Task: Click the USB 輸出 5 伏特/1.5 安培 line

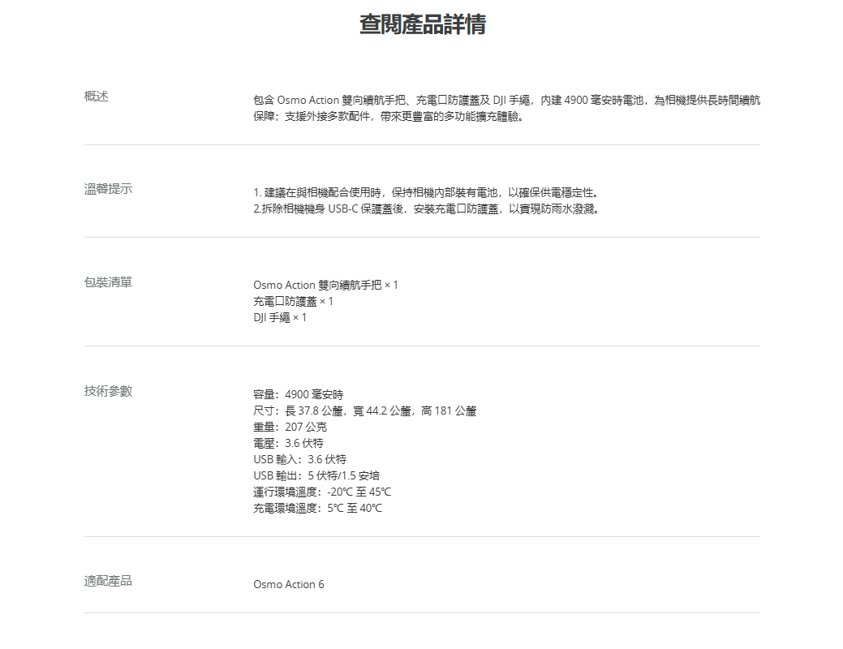Action: tap(316, 475)
